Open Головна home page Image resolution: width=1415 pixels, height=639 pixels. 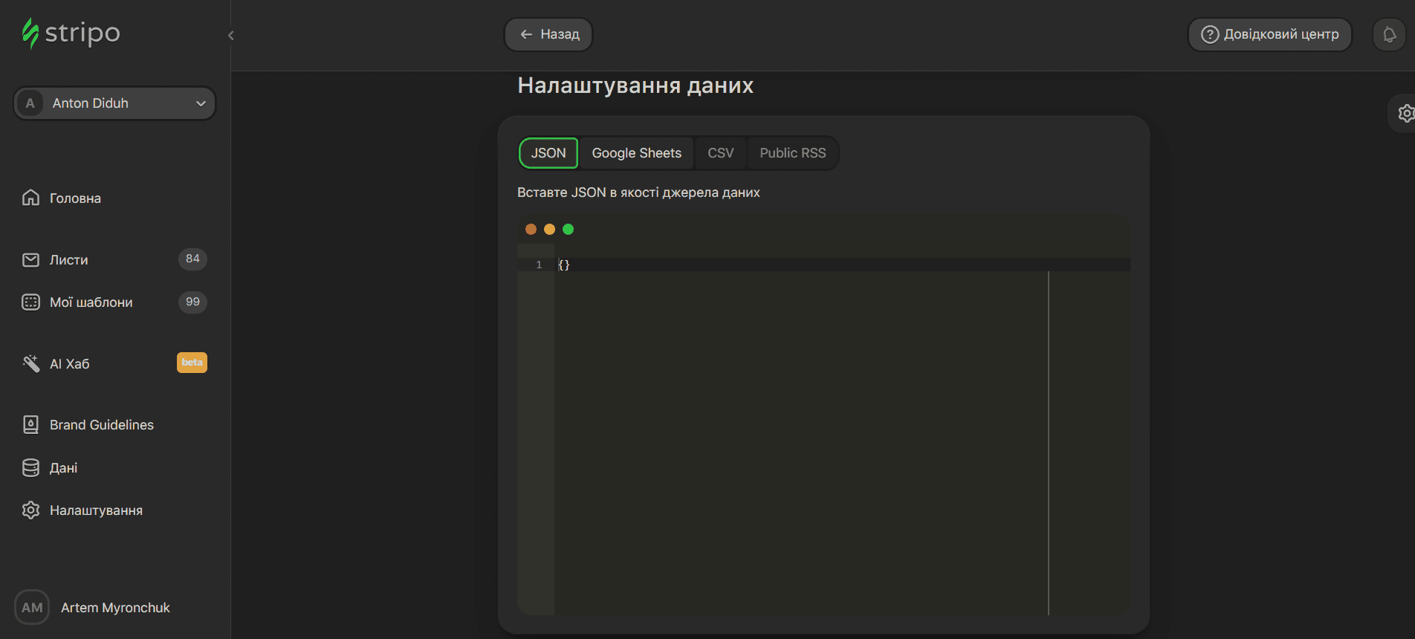(x=74, y=198)
